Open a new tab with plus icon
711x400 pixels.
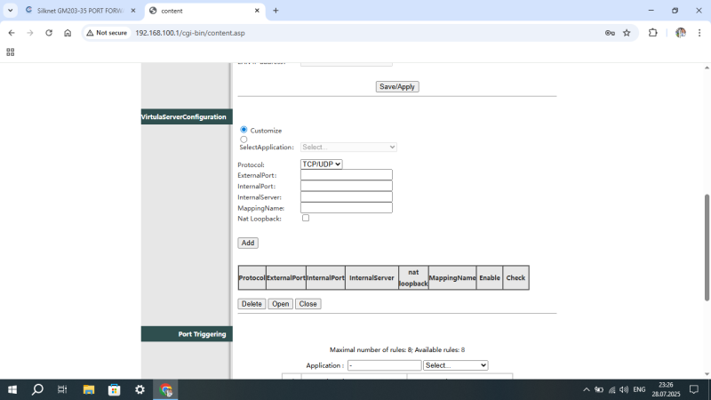click(x=276, y=11)
